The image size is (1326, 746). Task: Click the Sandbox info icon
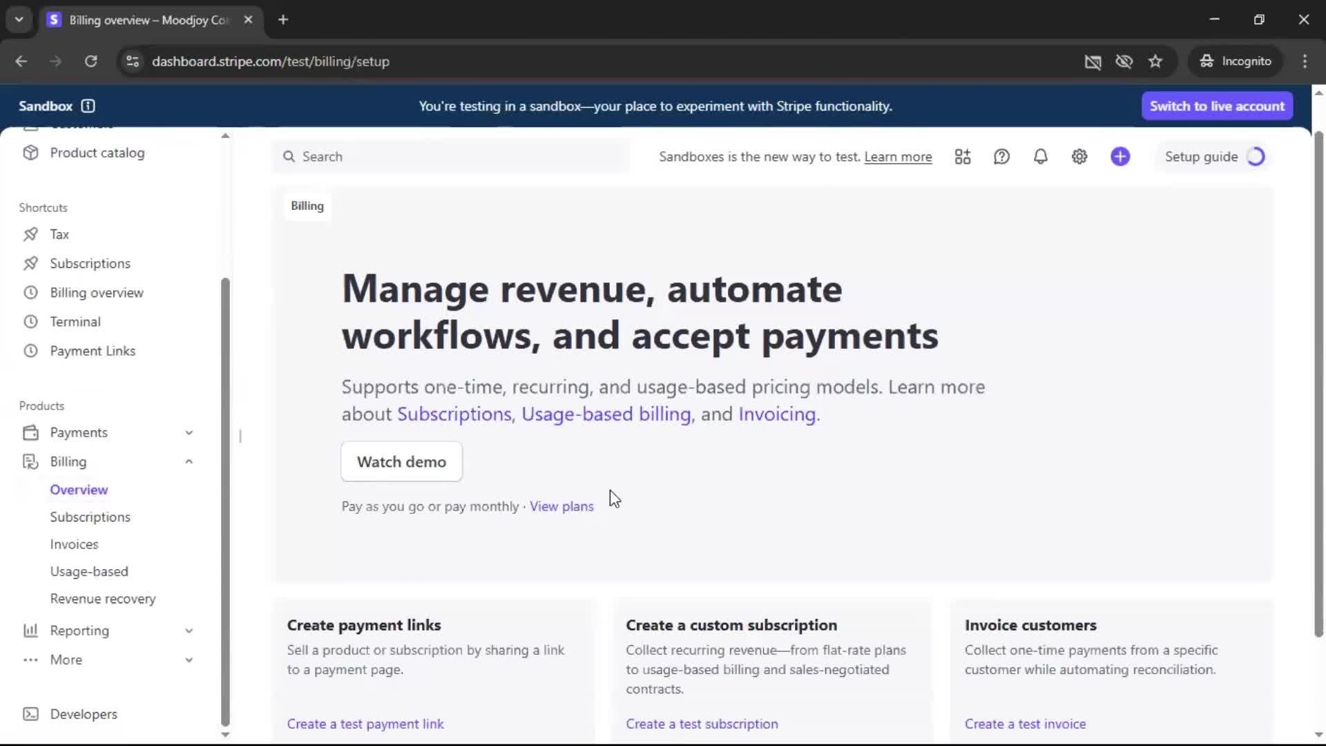pyautogui.click(x=88, y=106)
